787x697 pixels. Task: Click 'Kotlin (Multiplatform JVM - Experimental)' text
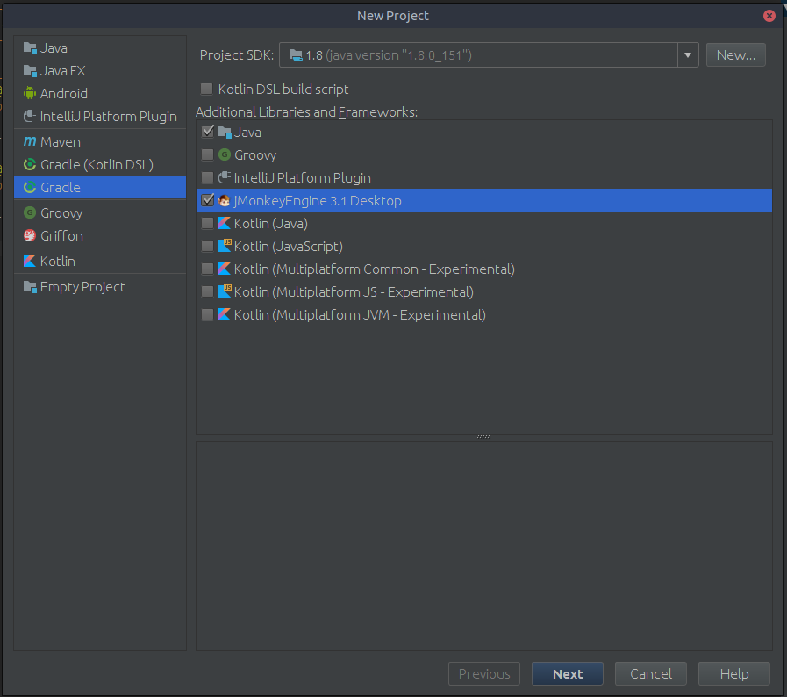(x=360, y=315)
